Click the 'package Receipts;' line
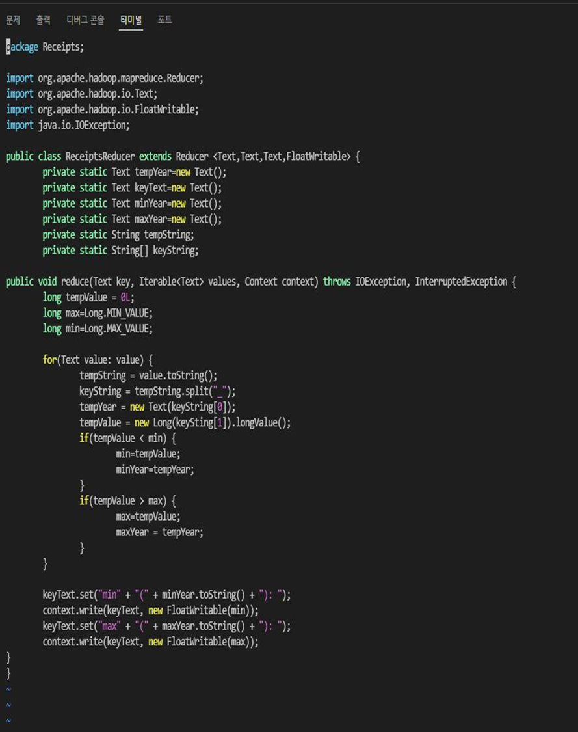This screenshot has width=578, height=732. point(45,47)
